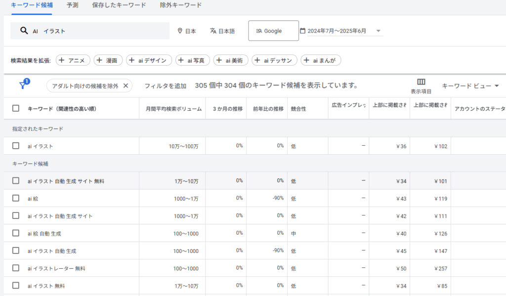The height and width of the screenshot is (296, 506).
Task: Click the filter funnel icon
Action: tap(23, 85)
